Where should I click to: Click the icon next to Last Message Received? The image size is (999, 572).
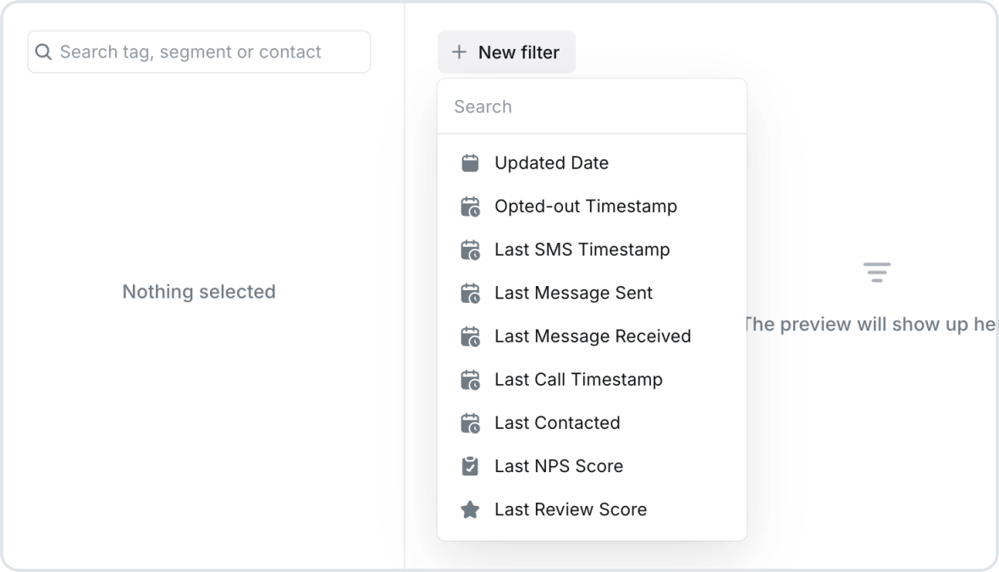click(470, 336)
